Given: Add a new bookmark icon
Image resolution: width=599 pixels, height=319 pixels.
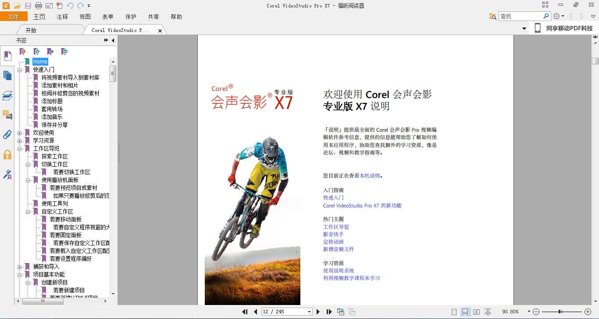Looking at the screenshot, I should point(37,52).
